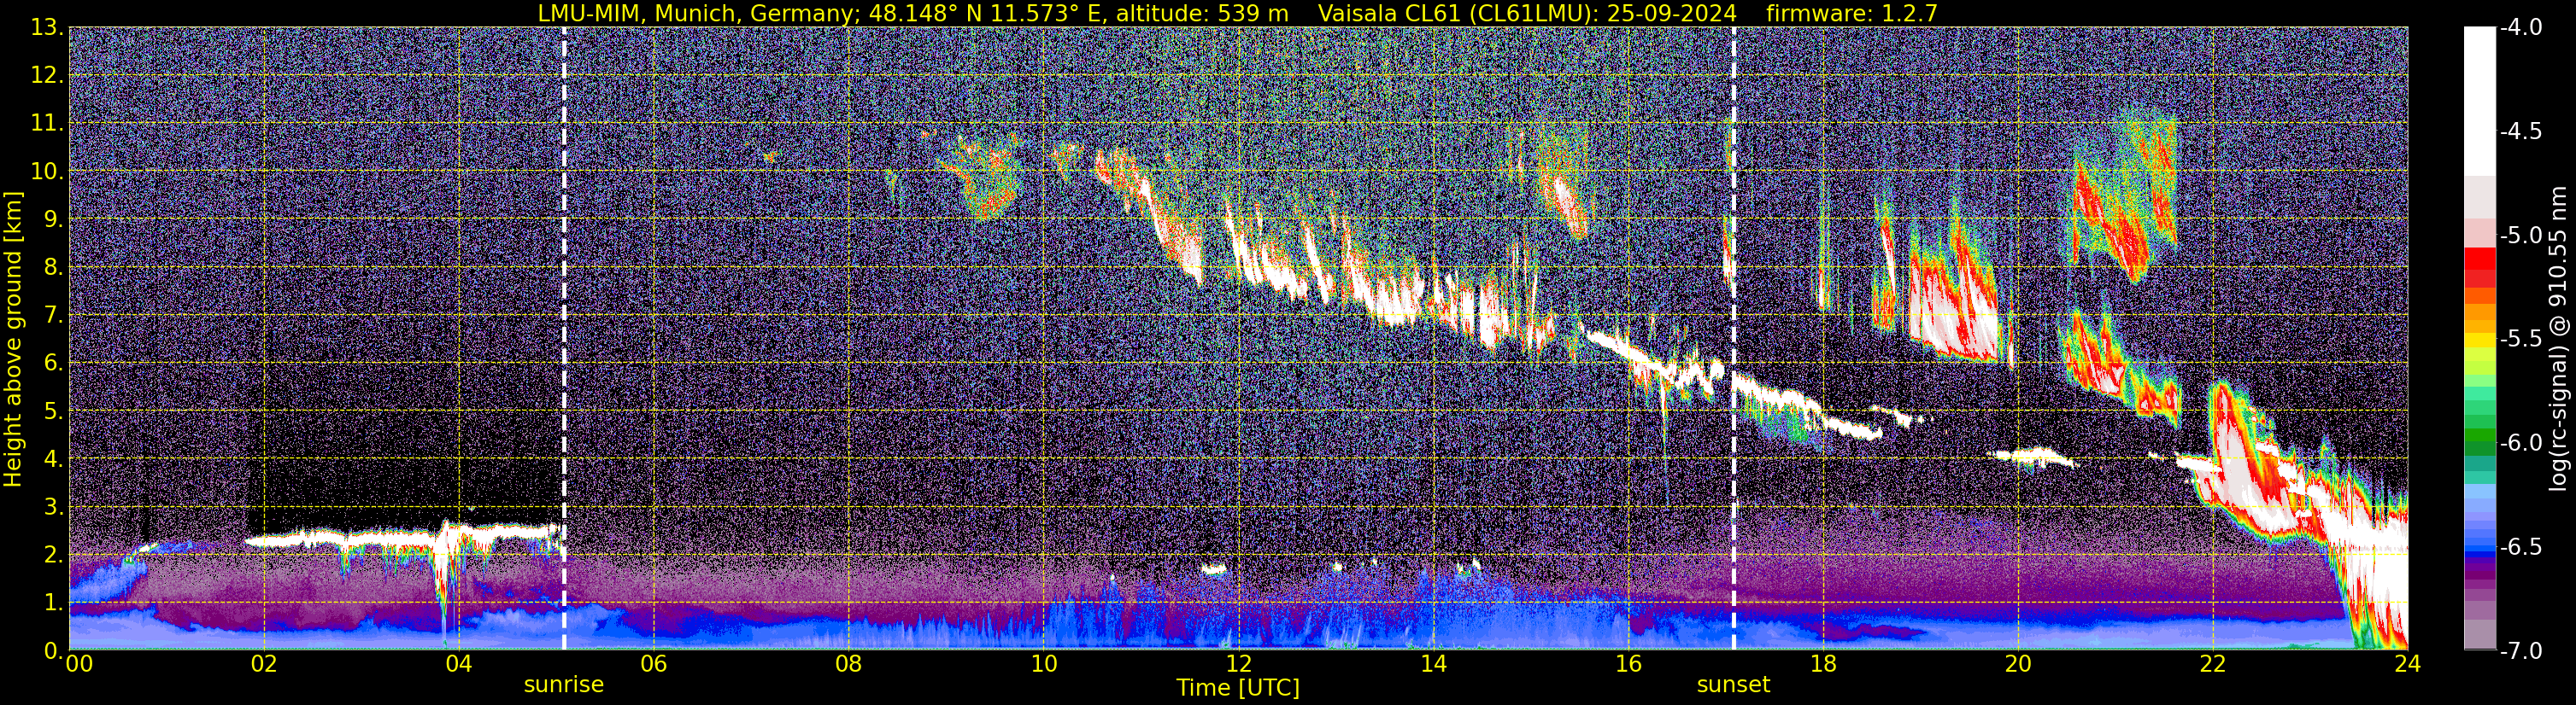Click the time tick label '20'

point(2018,664)
